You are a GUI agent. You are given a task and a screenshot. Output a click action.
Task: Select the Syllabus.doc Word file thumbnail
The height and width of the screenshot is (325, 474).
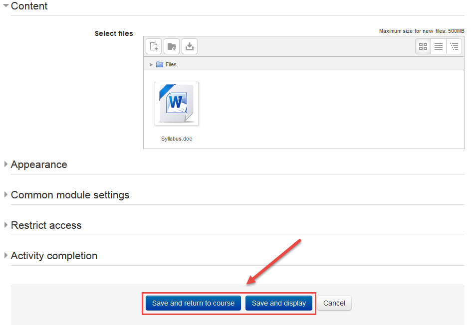coord(177,104)
